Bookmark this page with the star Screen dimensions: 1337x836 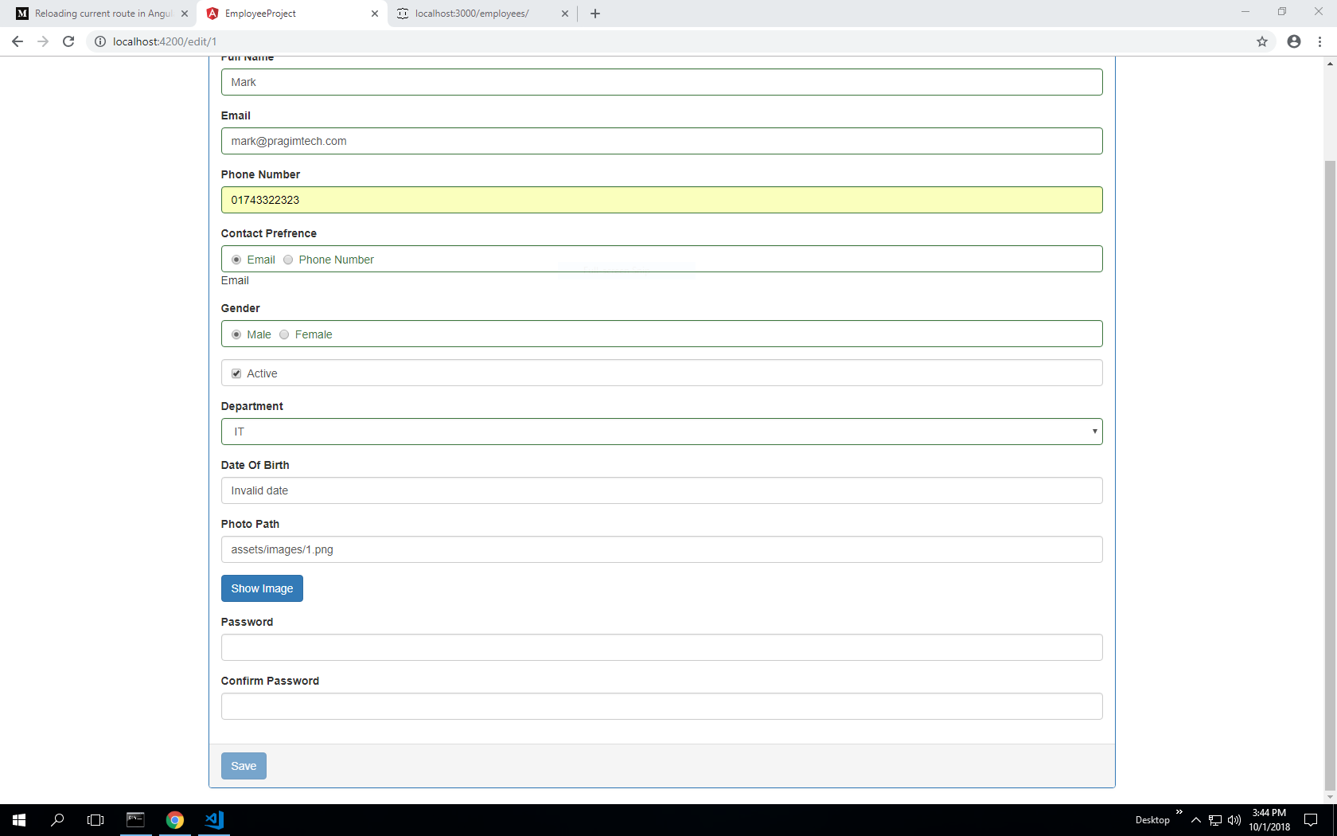1262,41
